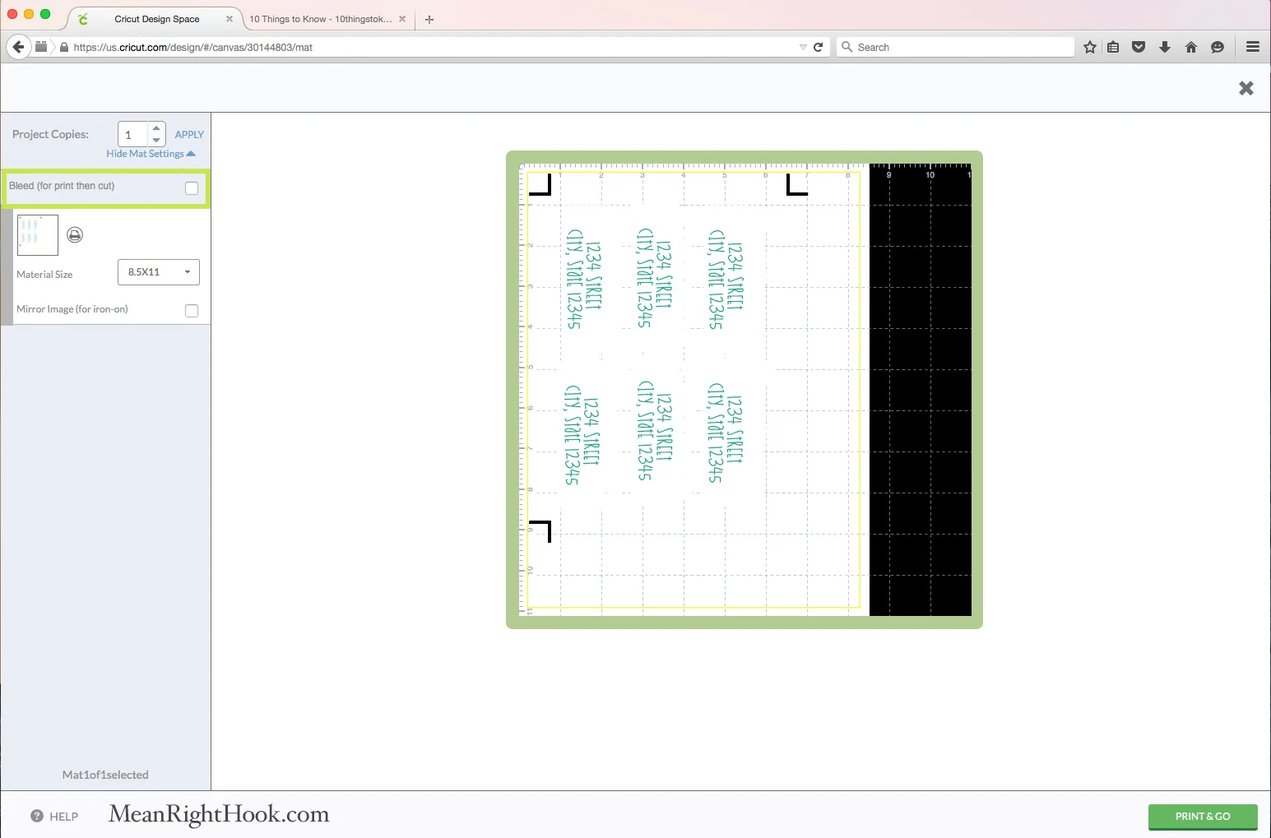Click the Mat1of1selected text
The image size is (1271, 838).
(x=105, y=775)
